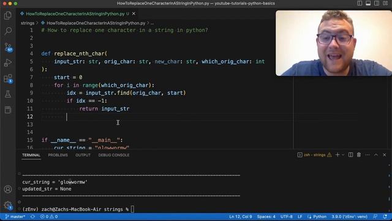Open terminal panel more actions menu
392x221 pixels.
pos(367,155)
